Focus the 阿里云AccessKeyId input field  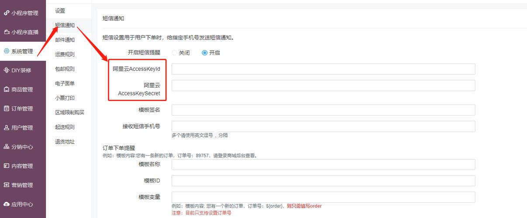tap(323, 69)
